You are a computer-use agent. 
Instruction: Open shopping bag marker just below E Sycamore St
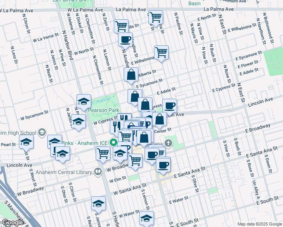(x=135, y=97)
